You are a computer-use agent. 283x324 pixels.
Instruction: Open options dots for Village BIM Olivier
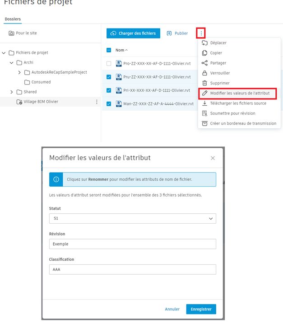(97, 102)
